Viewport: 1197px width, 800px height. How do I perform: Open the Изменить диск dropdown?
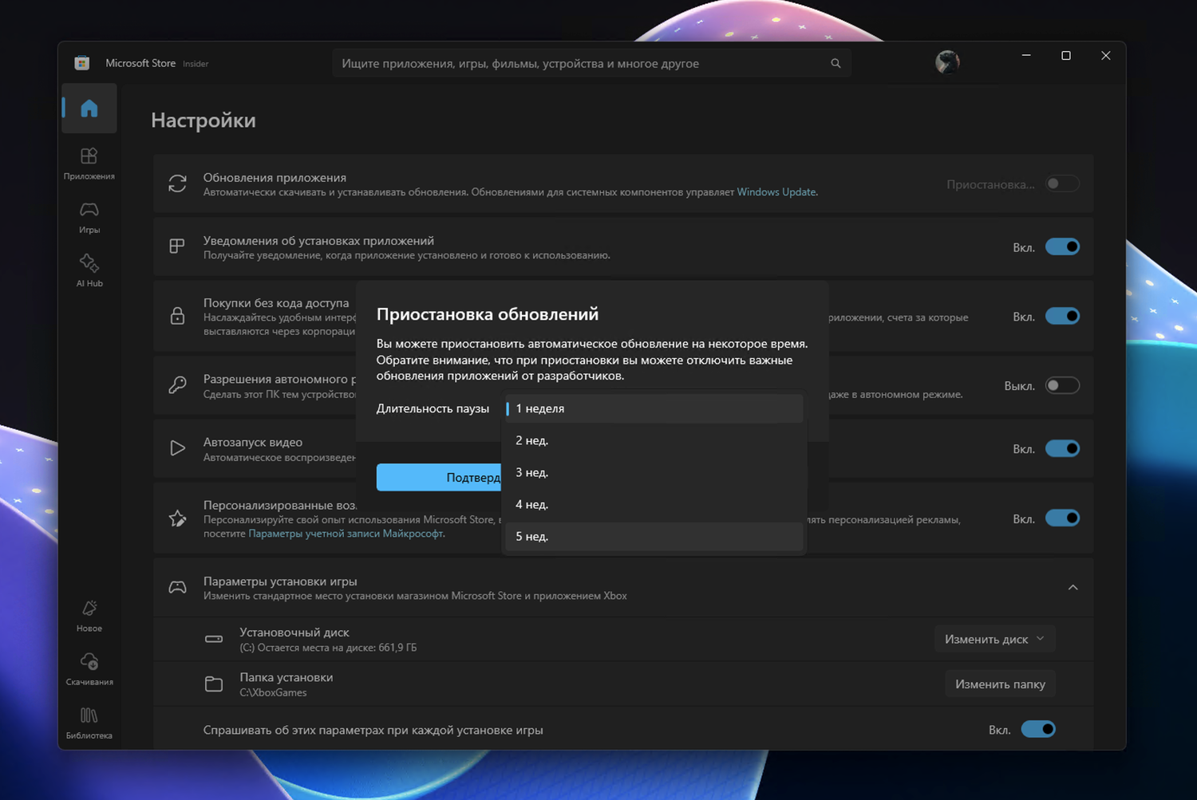click(x=995, y=639)
